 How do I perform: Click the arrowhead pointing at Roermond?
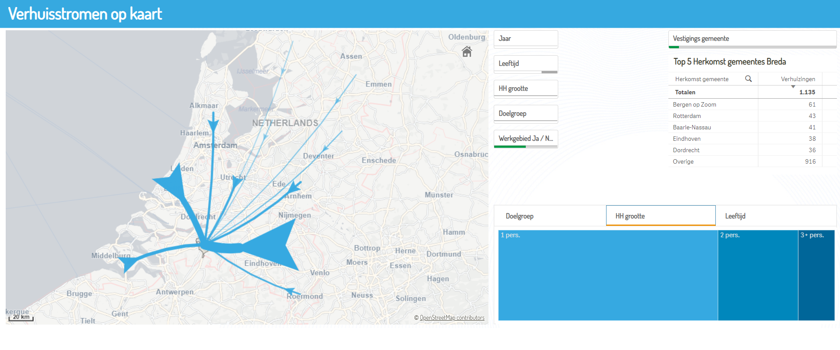(x=291, y=291)
